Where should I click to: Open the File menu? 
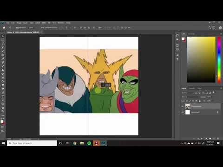point(8,23)
